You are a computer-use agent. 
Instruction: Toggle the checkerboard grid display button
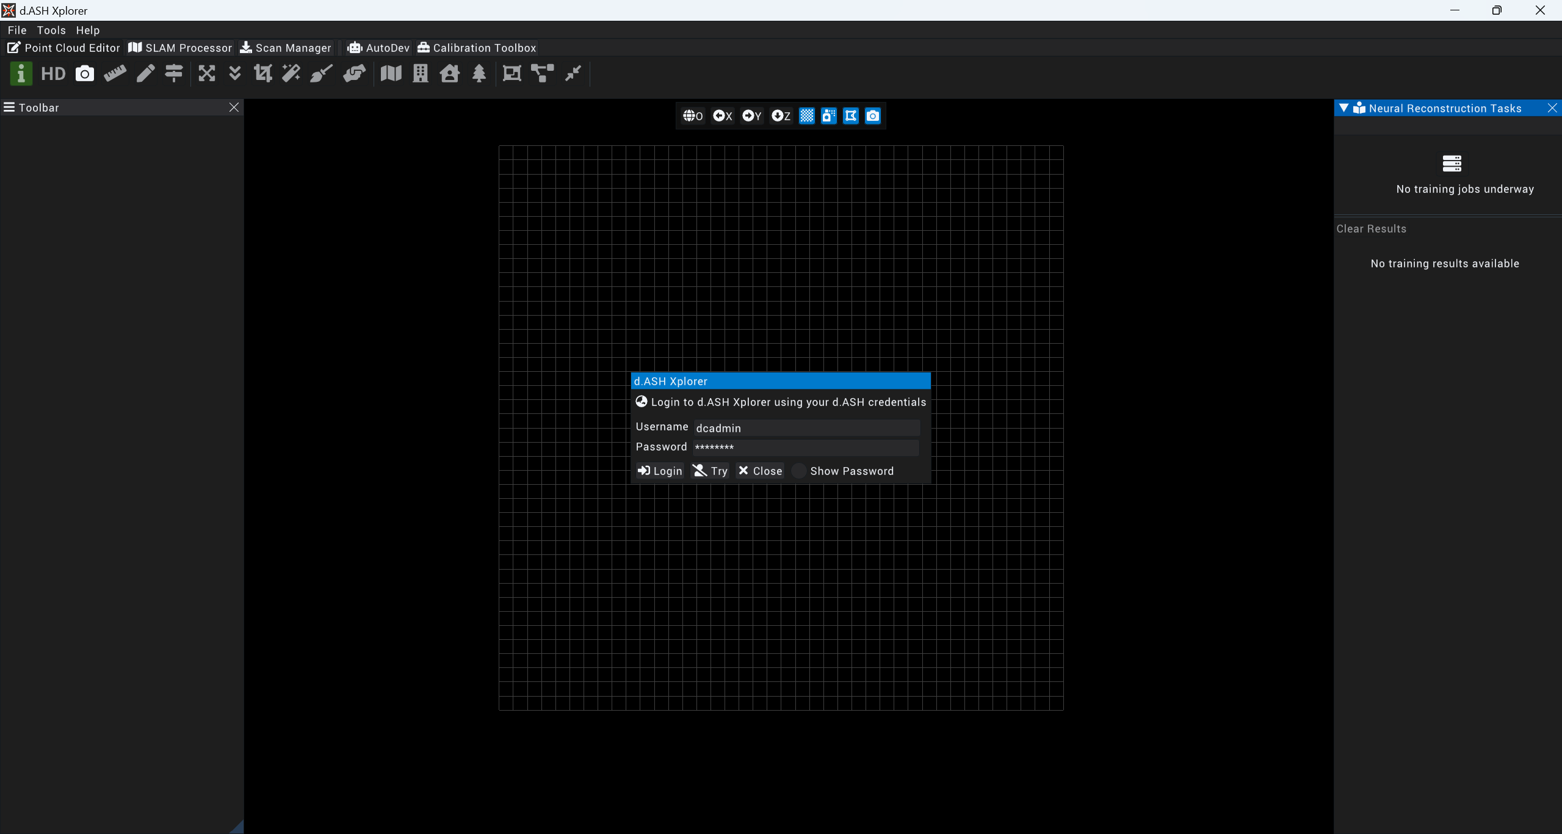point(807,116)
